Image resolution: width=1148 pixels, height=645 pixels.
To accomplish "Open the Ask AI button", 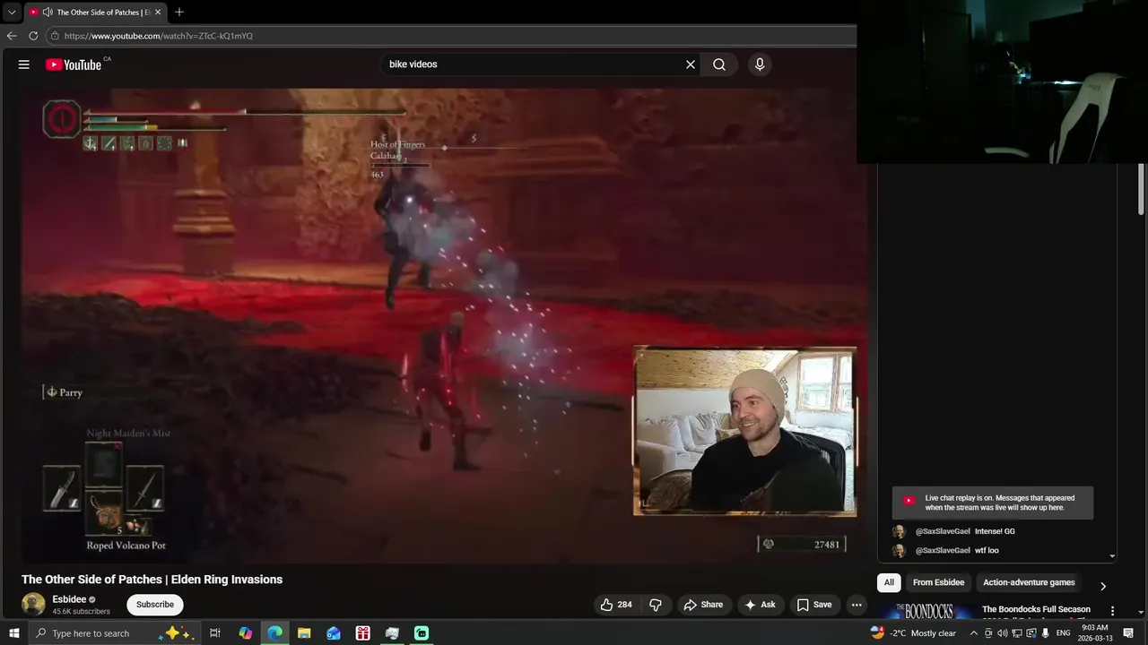I will click(760, 605).
